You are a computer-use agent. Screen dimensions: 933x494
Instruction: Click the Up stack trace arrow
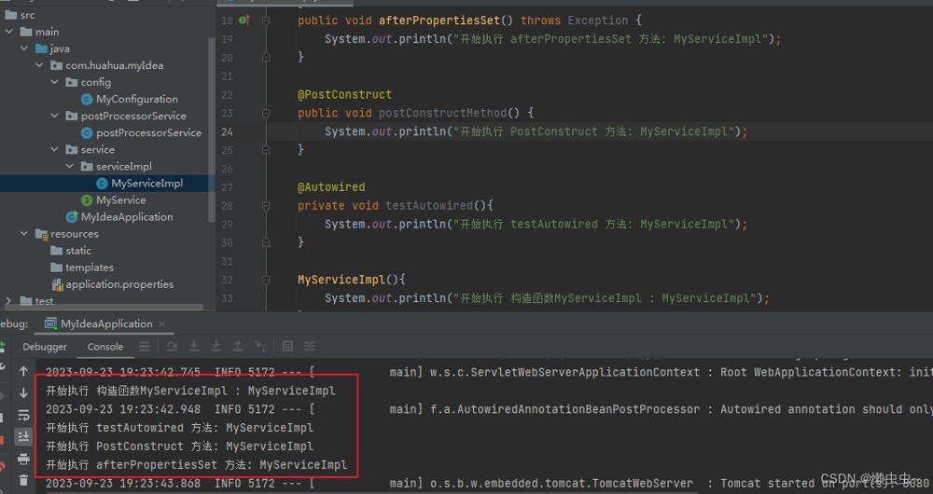point(23,372)
